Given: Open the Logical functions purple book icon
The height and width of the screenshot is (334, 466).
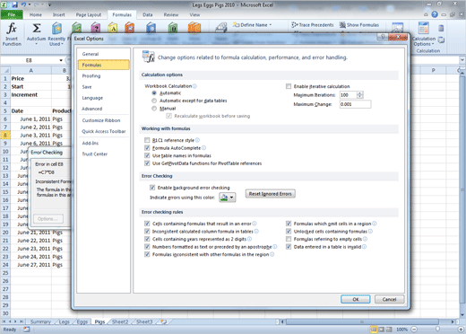Looking at the screenshot, I should (x=95, y=28).
